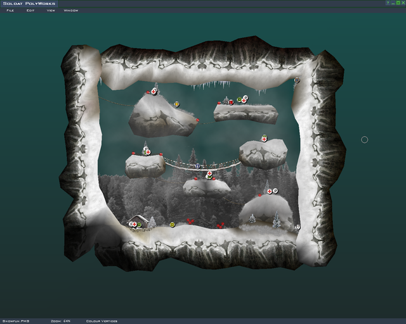The image size is (406, 324).
Task: Select the yellow spawn marker on the ground floor
Action: [x=173, y=224]
